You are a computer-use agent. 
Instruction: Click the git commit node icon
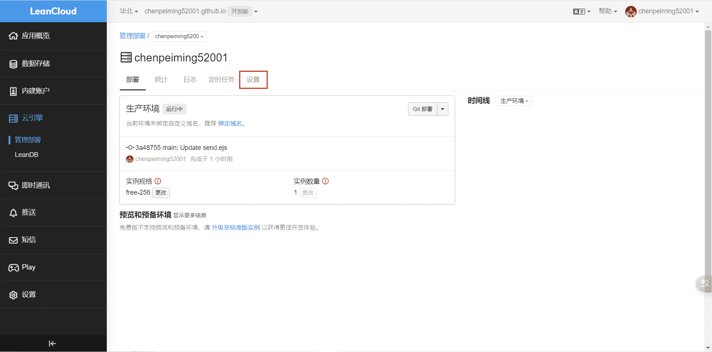pyautogui.click(x=130, y=147)
